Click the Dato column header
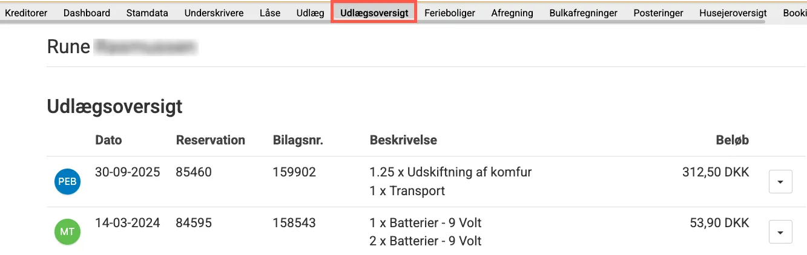807x255 pixels. pyautogui.click(x=108, y=140)
